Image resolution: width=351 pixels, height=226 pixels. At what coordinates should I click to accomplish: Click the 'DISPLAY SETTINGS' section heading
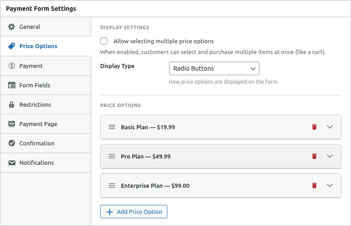pyautogui.click(x=125, y=27)
